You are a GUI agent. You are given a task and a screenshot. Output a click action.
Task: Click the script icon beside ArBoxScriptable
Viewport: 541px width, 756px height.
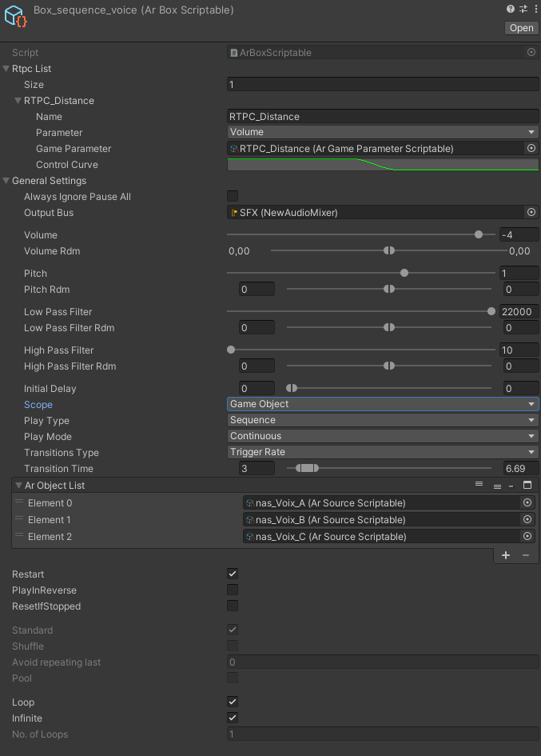point(234,53)
